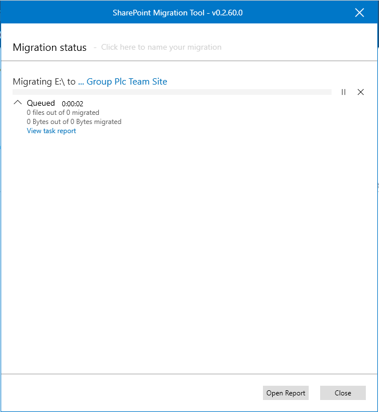Close the SharePoint Migration Tool window
The width and height of the screenshot is (379, 412).
360,13
